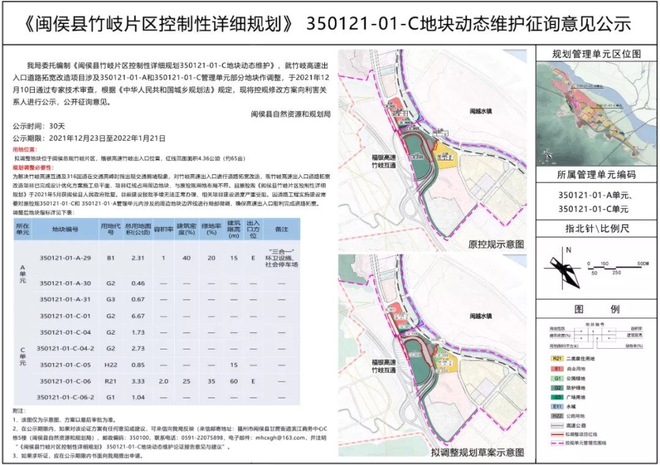Select the 拟调整项目红线 red line symbol

(557, 434)
